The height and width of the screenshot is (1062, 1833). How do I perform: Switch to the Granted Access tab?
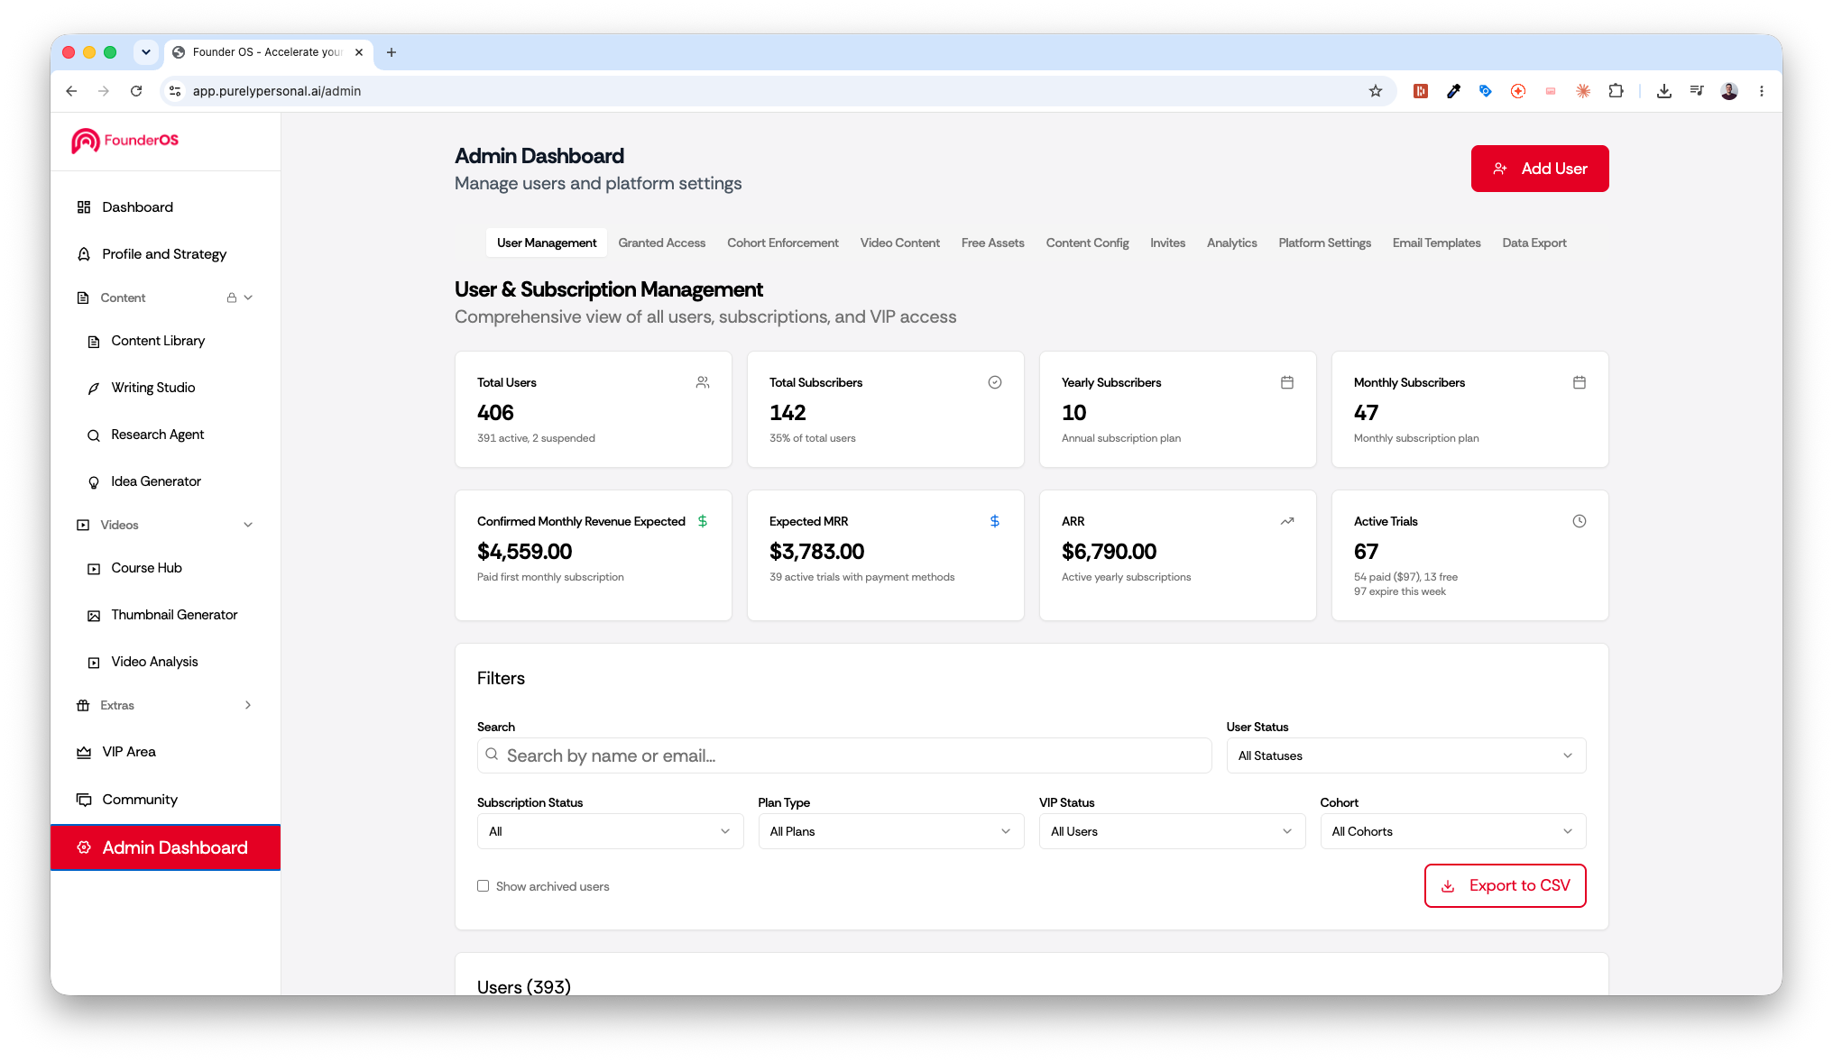(x=661, y=243)
